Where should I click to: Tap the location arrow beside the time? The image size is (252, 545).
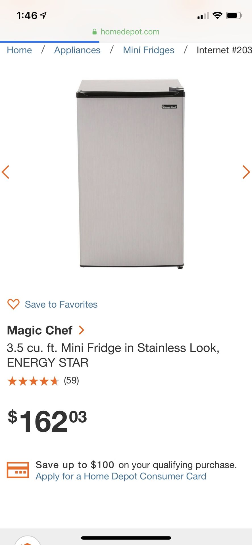(x=43, y=15)
